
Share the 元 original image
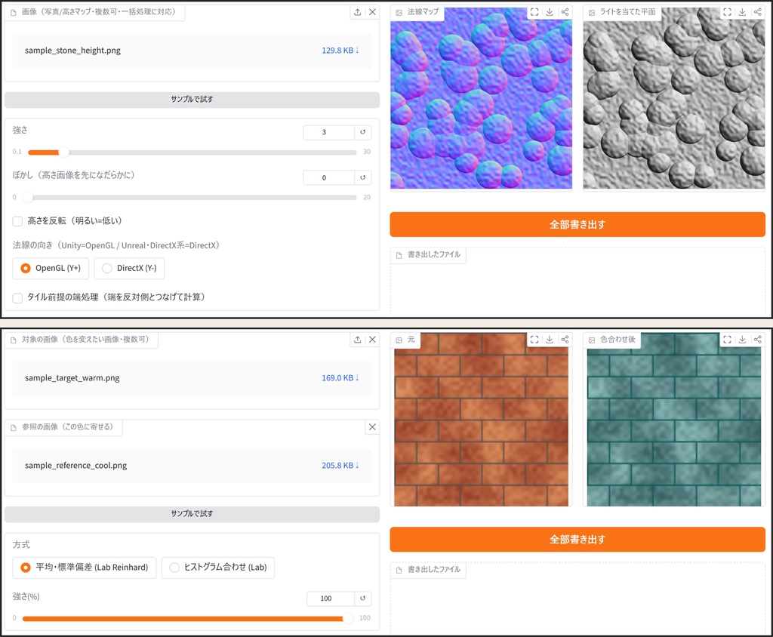coord(565,340)
